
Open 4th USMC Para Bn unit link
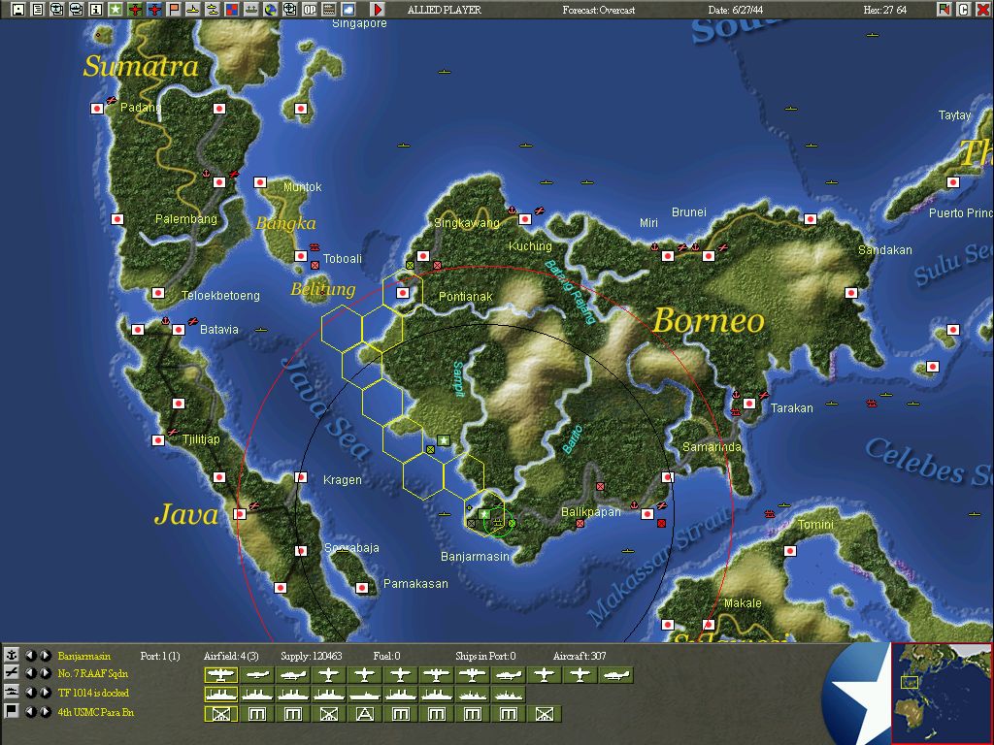96,712
